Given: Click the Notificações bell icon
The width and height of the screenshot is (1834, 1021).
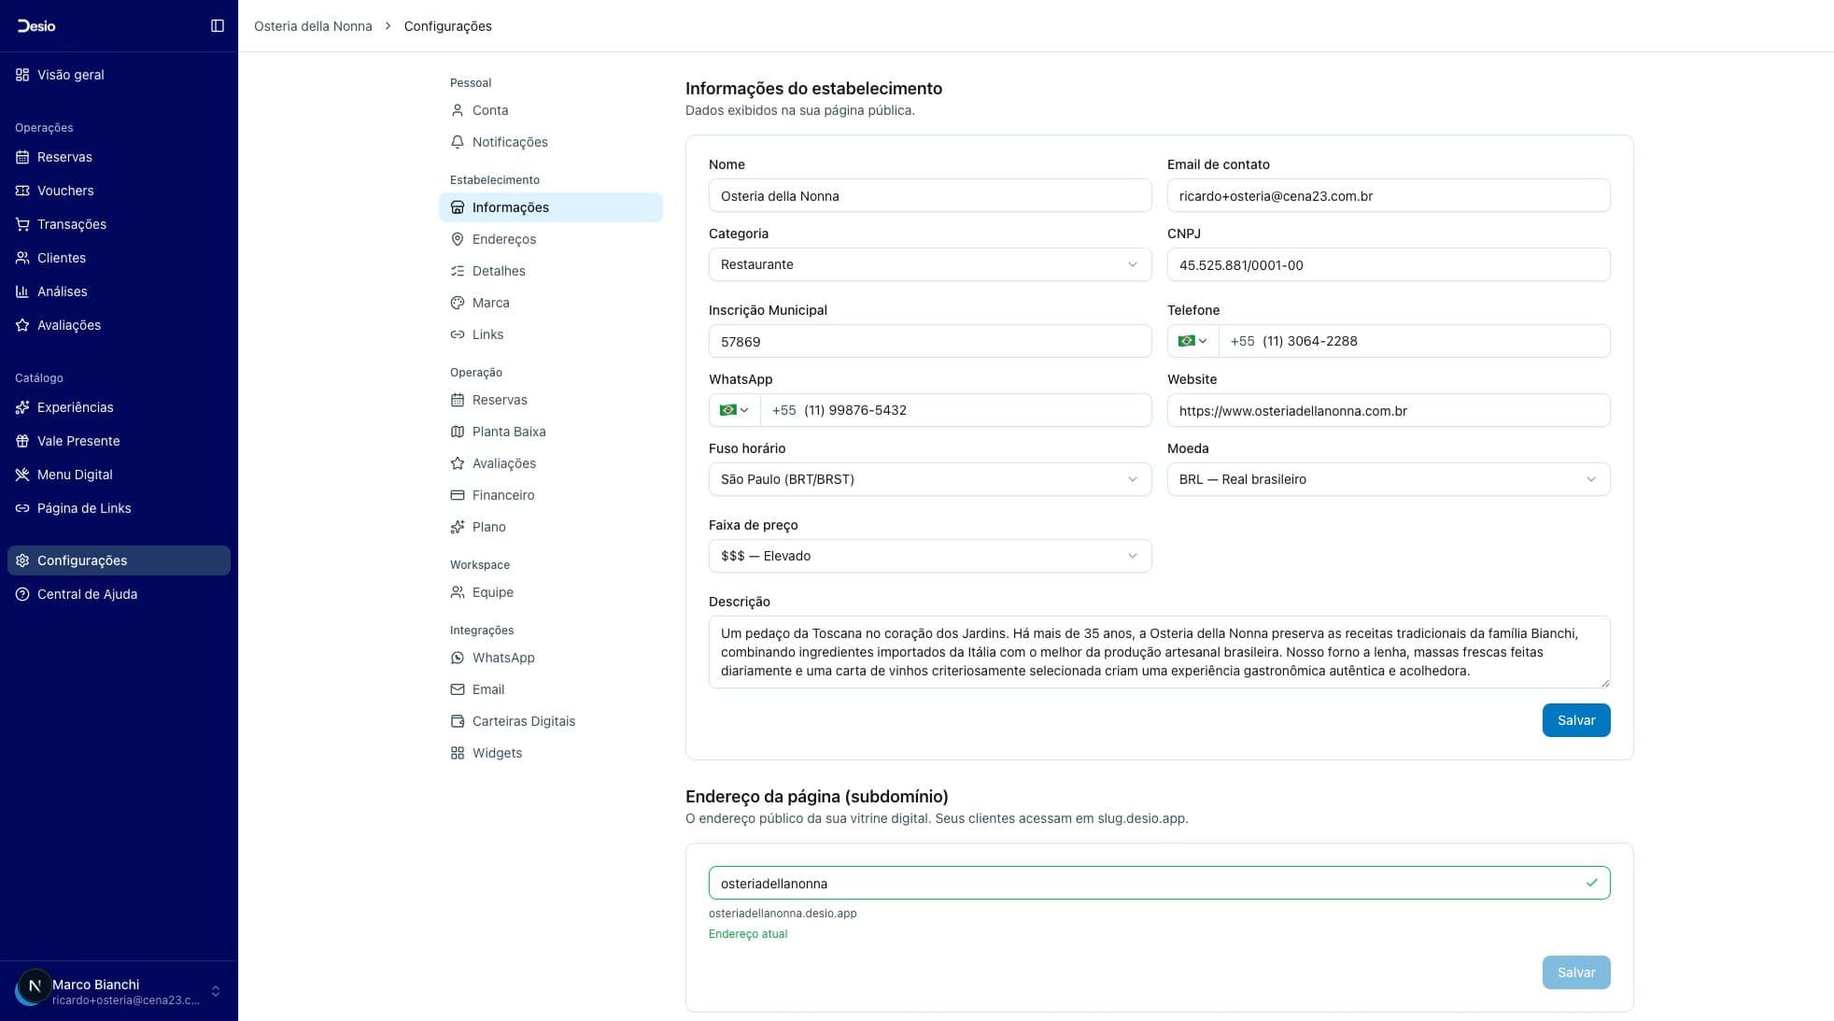Looking at the screenshot, I should [458, 142].
